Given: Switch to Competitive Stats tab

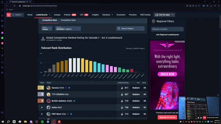Looking at the screenshot, I should [x=68, y=20].
